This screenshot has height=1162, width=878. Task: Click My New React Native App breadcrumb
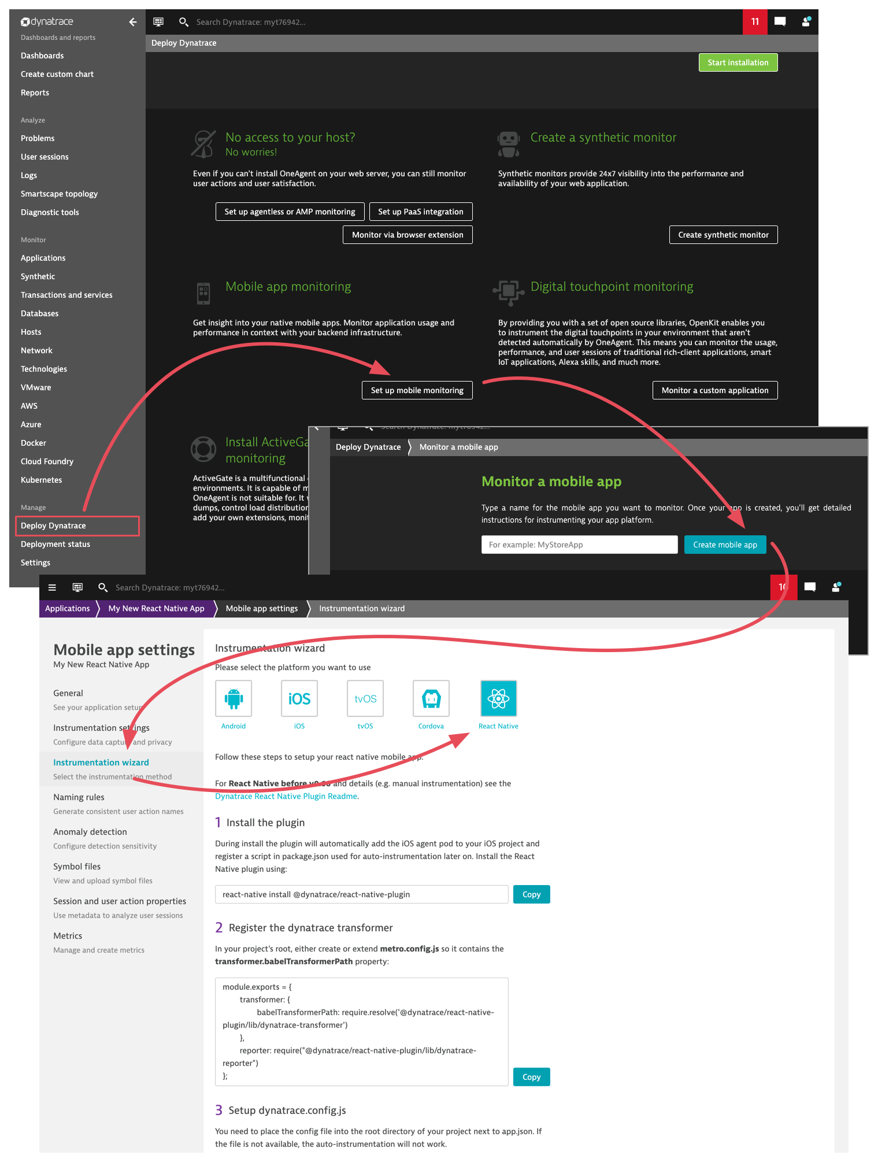pyautogui.click(x=156, y=608)
